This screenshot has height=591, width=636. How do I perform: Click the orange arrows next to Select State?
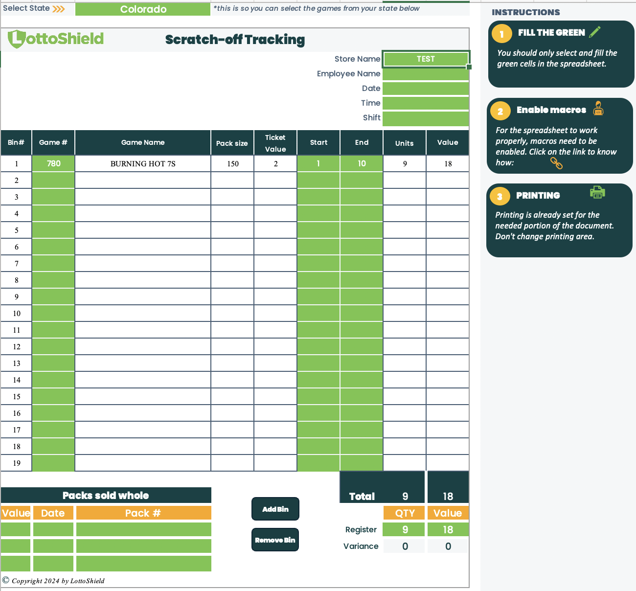click(x=59, y=9)
